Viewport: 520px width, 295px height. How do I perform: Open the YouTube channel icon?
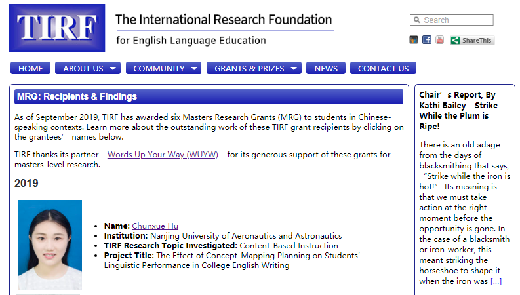(x=439, y=40)
